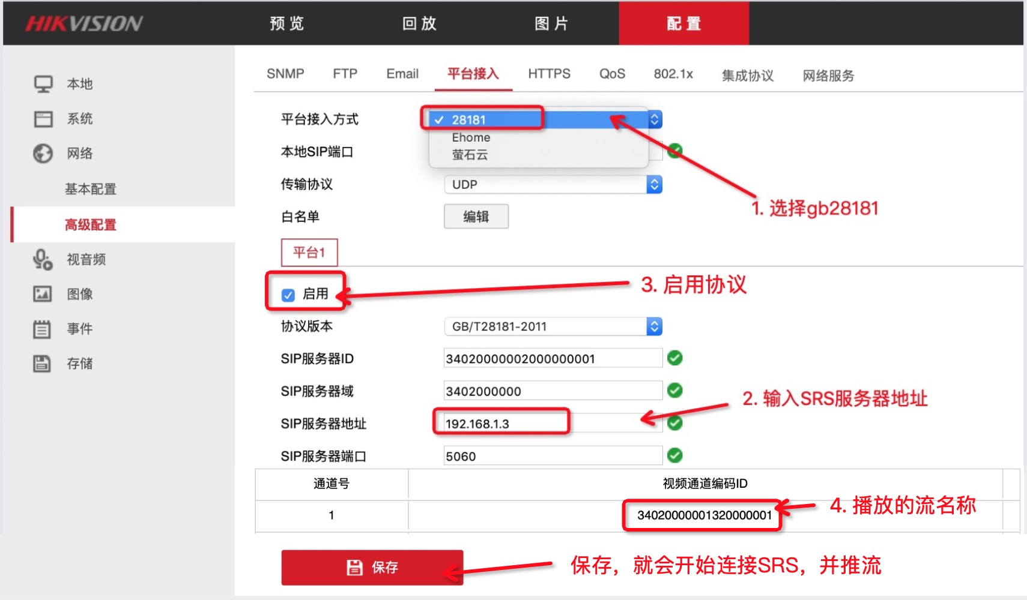Screen dimensions: 1027x600
Task: Switch to the 集成协议 tab
Action: (748, 76)
